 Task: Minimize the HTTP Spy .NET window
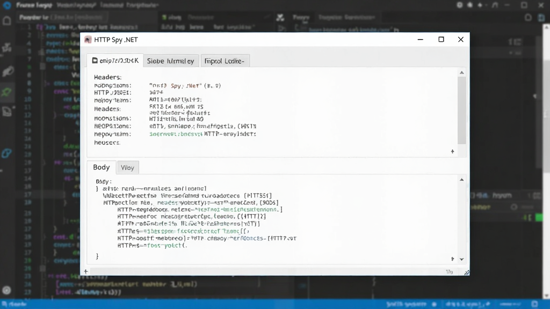coord(420,40)
